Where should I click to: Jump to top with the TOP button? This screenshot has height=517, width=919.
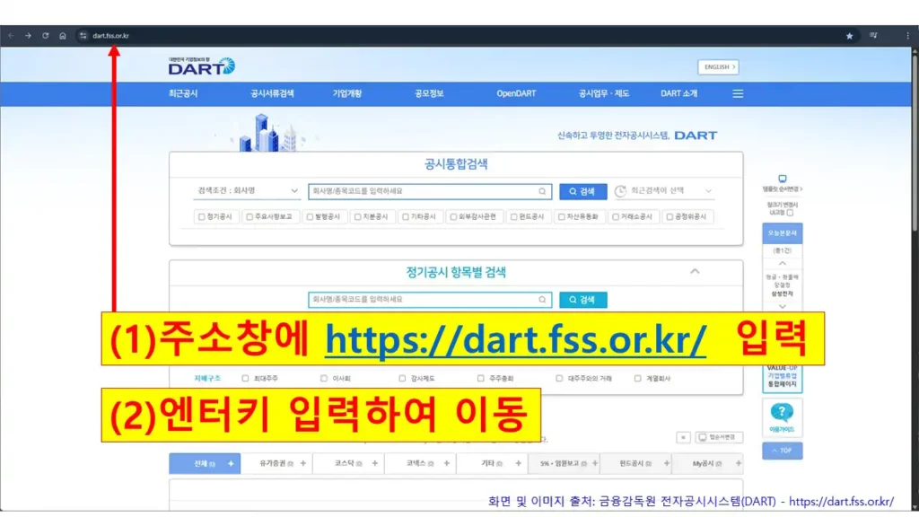coord(783,451)
